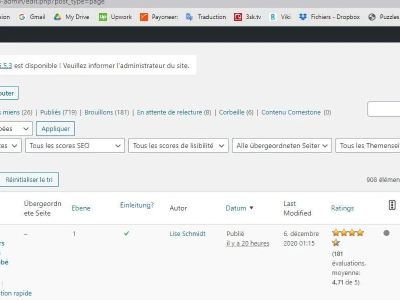The image size is (400, 300).
Task: Open the Viki bookmark
Action: [280, 17]
